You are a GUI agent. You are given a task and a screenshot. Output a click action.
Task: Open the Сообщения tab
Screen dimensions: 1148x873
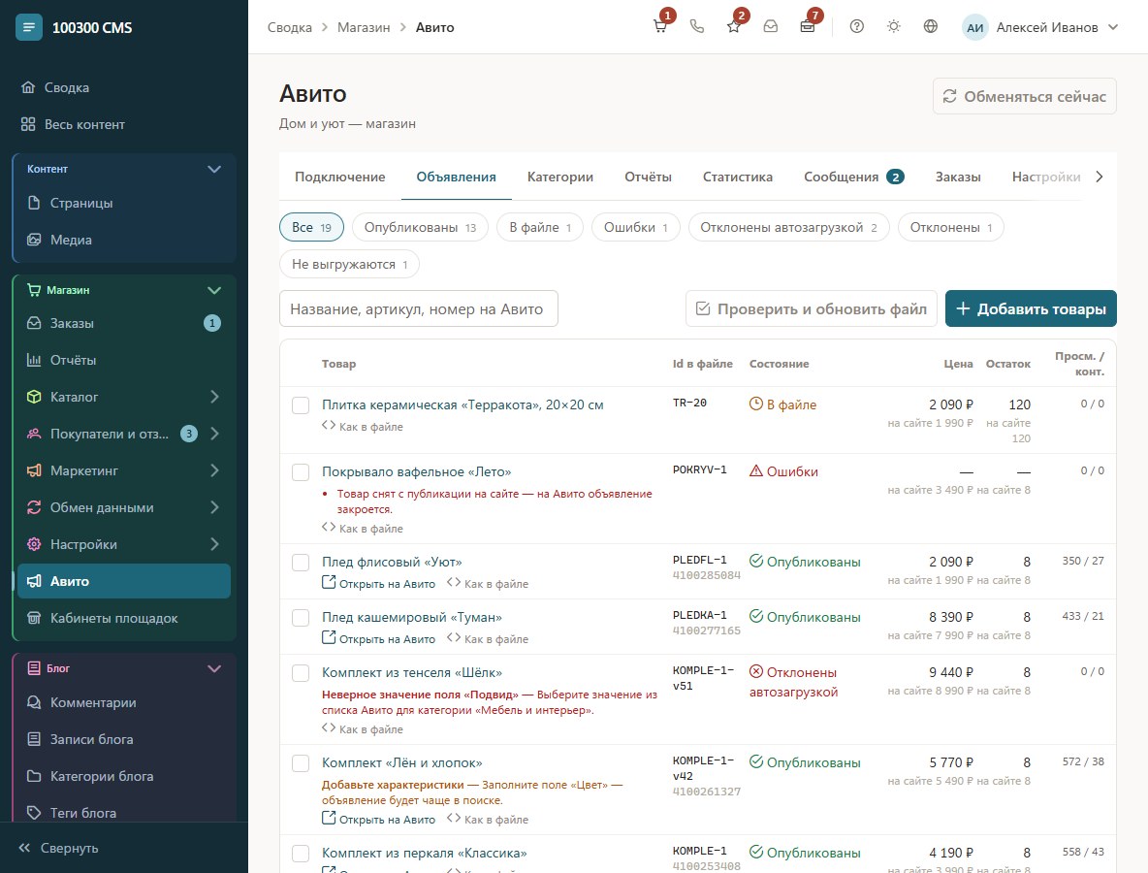click(x=853, y=177)
